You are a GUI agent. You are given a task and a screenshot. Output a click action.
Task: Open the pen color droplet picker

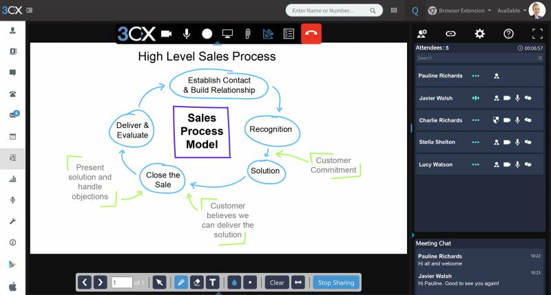(236, 282)
